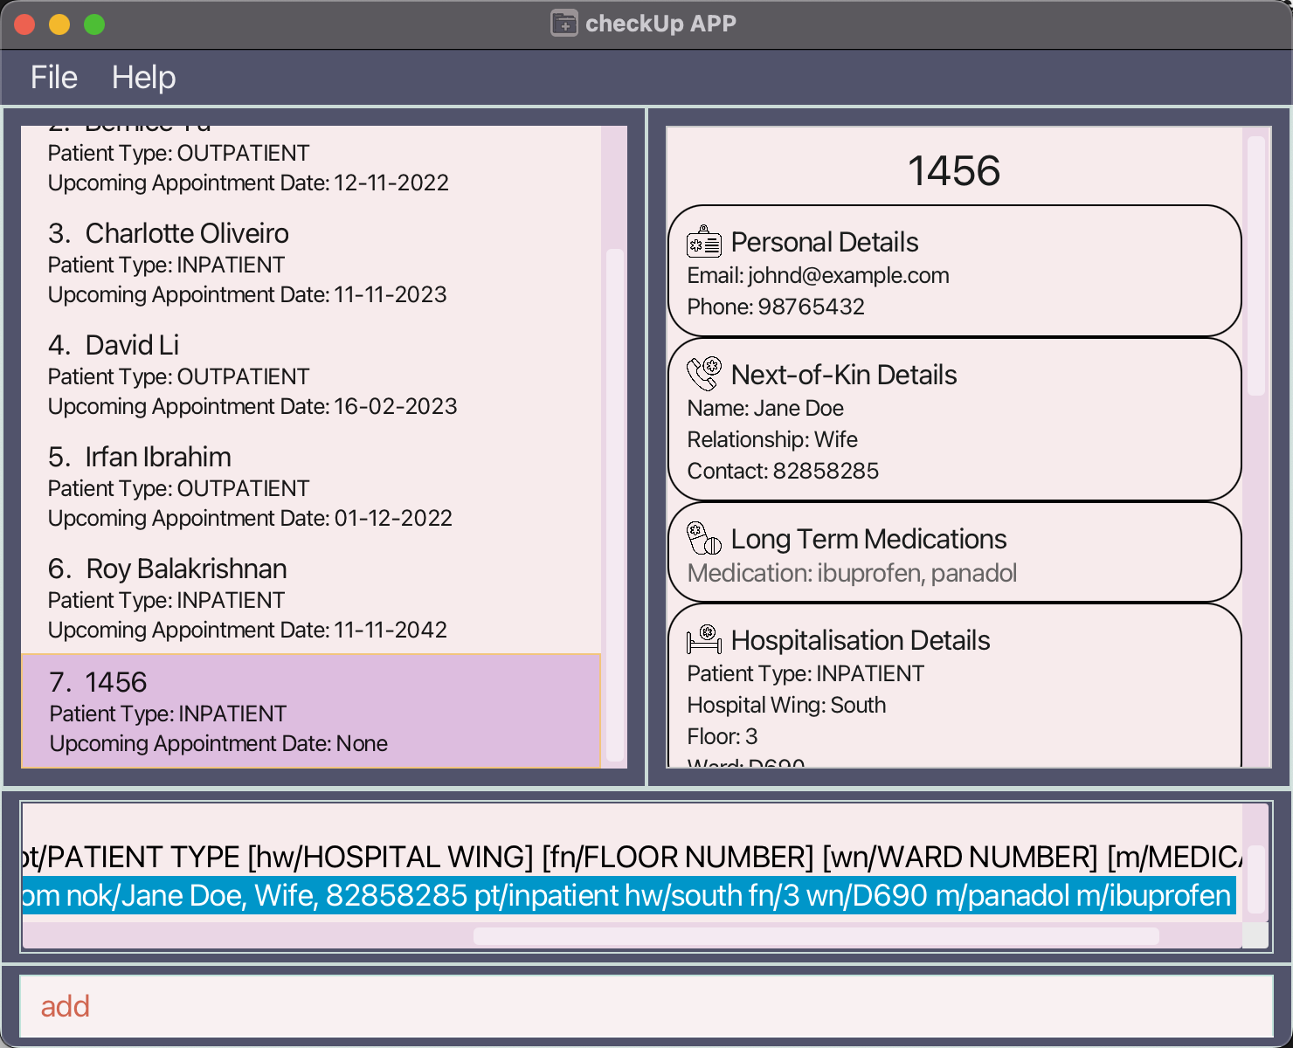Select patient 6. Roy Balakrishnan
This screenshot has height=1048, width=1293.
click(x=311, y=598)
